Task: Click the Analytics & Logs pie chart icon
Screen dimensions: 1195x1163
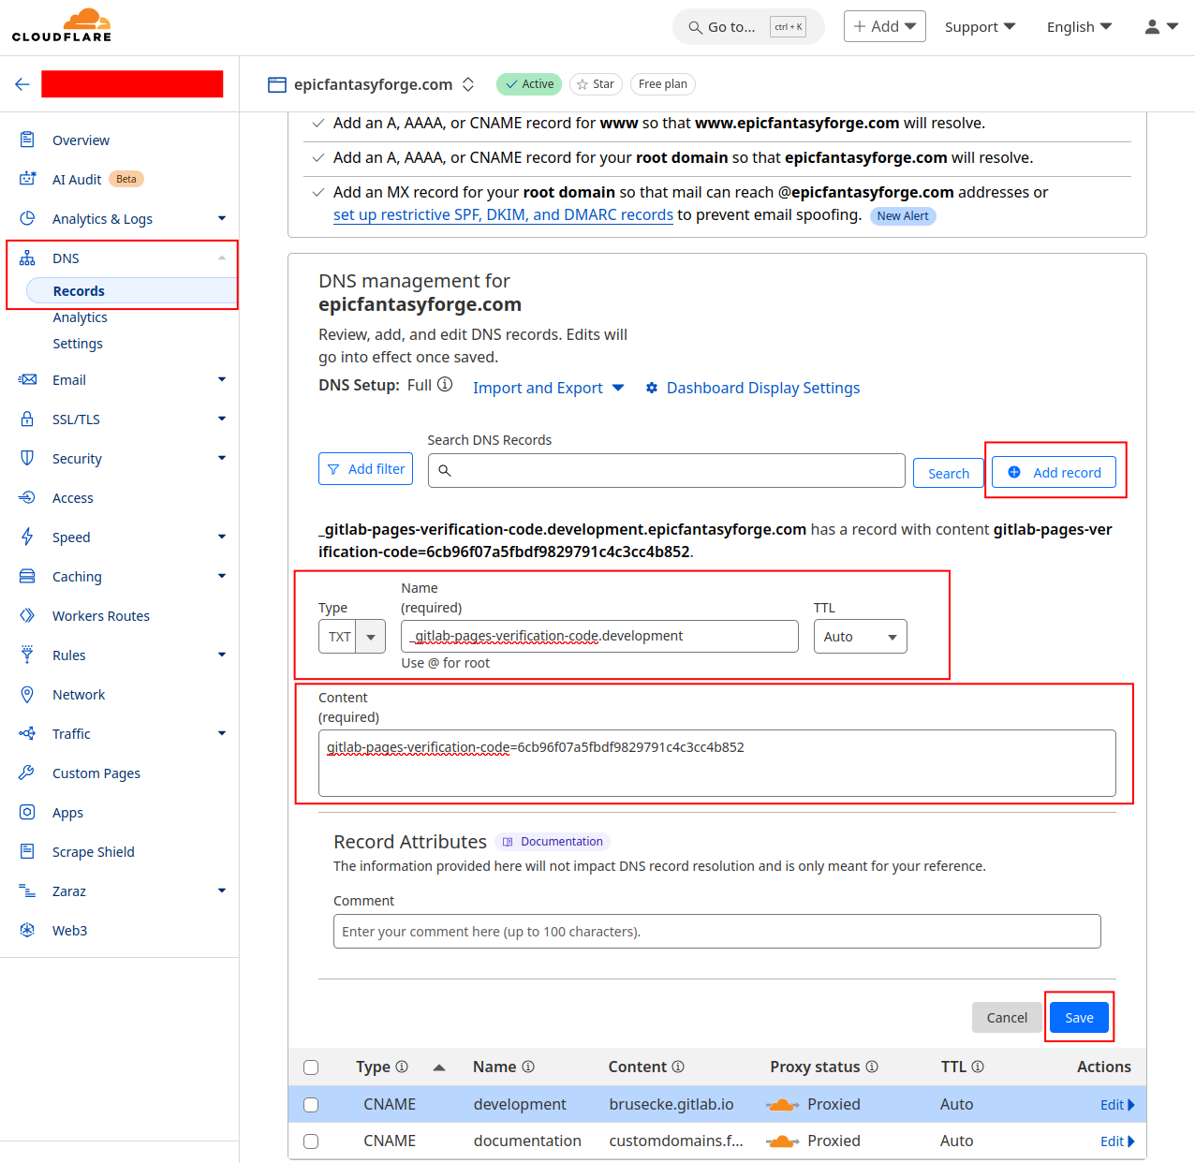Action: click(x=27, y=218)
